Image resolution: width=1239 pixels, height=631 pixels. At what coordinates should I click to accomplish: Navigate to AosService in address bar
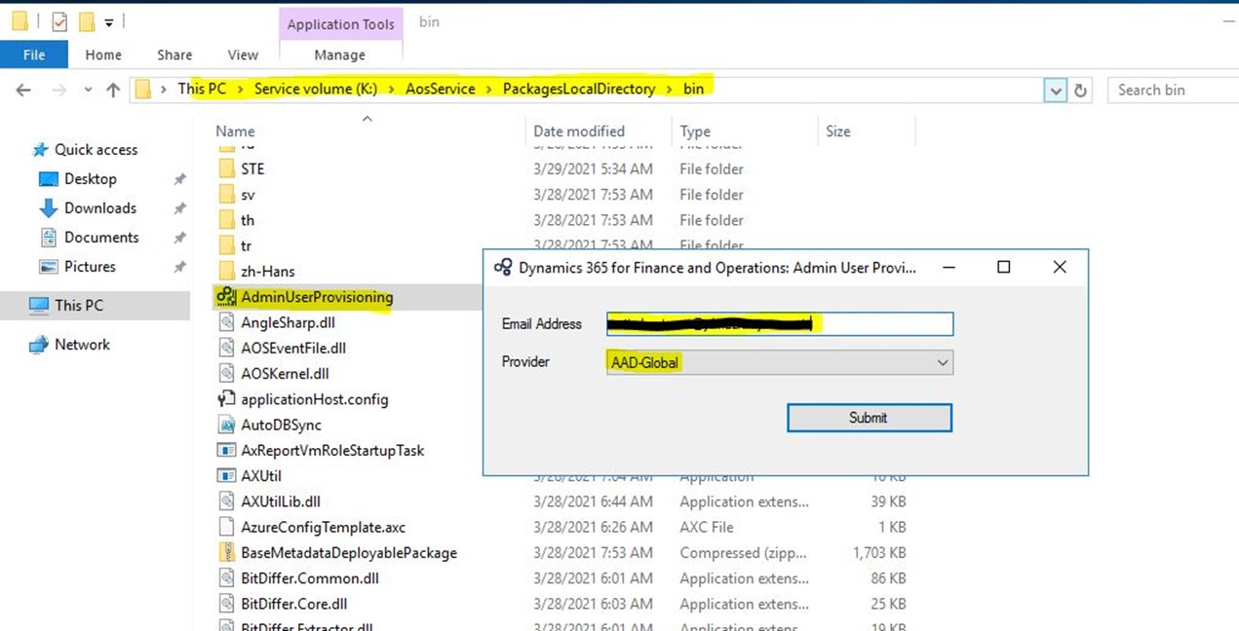(x=441, y=89)
